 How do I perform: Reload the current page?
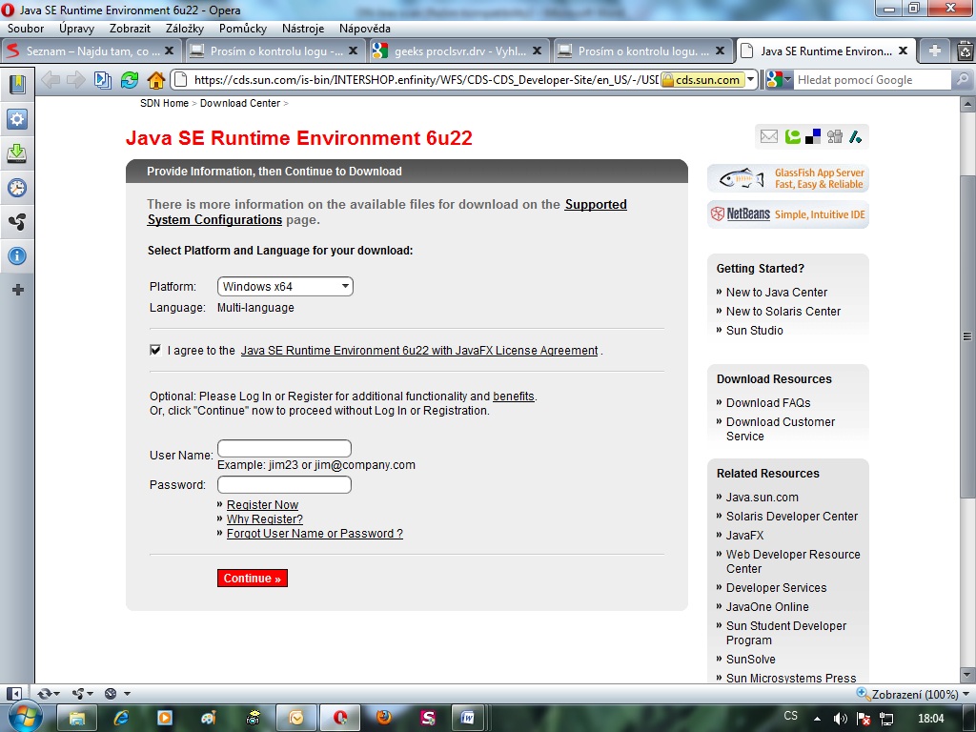[x=130, y=80]
